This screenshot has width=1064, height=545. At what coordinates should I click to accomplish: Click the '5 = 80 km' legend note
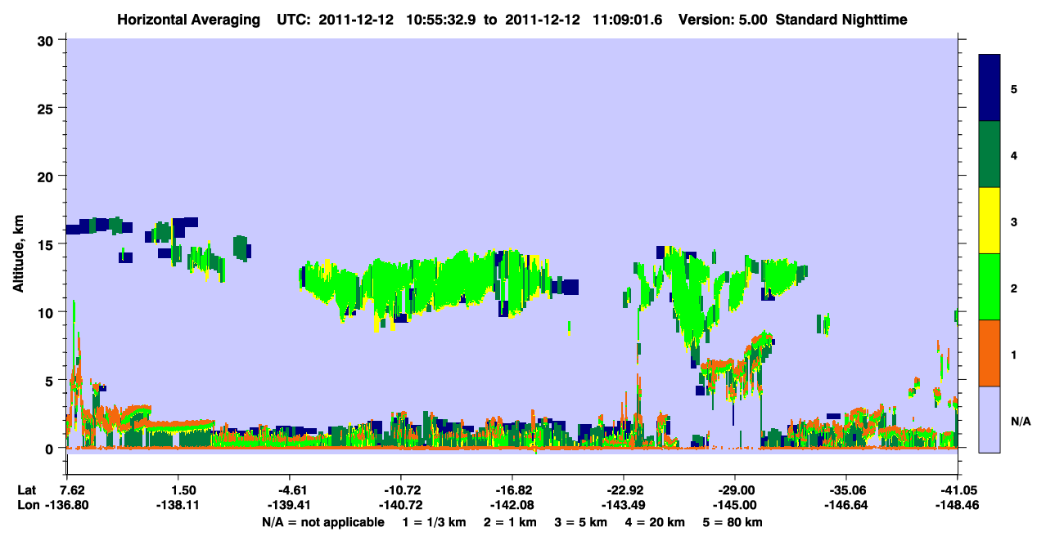(x=733, y=521)
